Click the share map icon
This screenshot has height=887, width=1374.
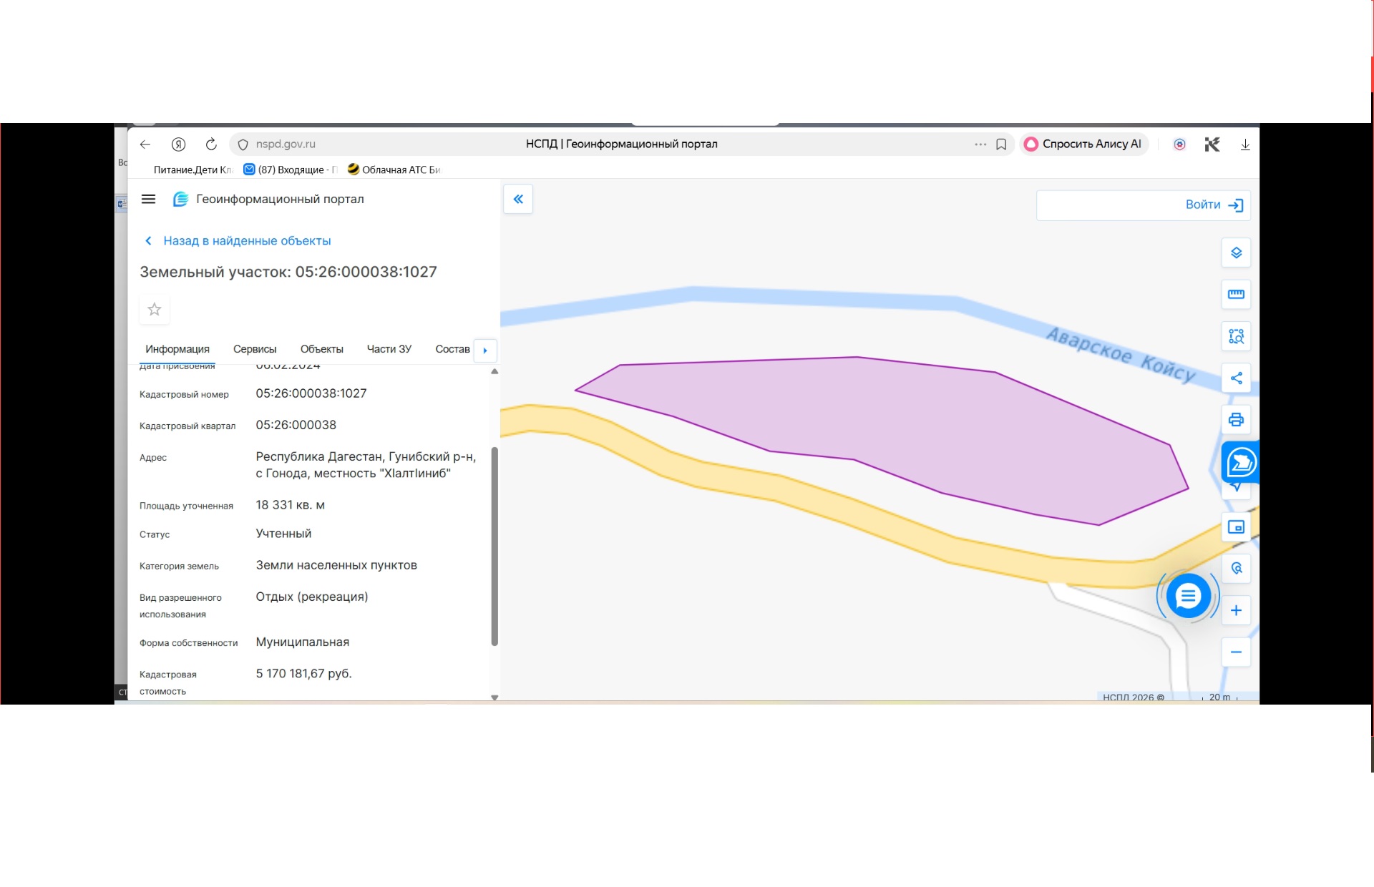pos(1236,378)
